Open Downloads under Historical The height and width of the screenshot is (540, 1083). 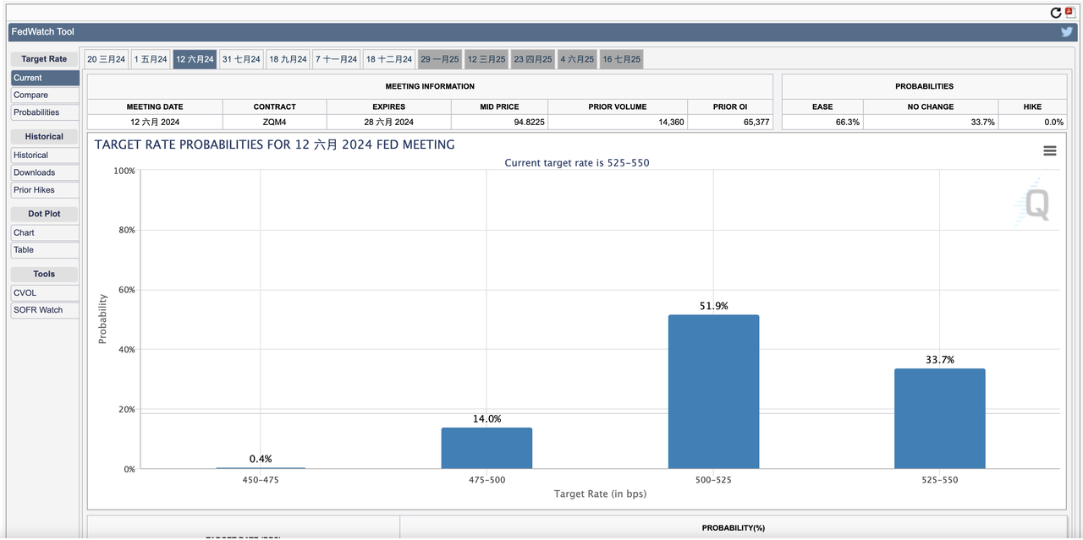[x=45, y=172]
